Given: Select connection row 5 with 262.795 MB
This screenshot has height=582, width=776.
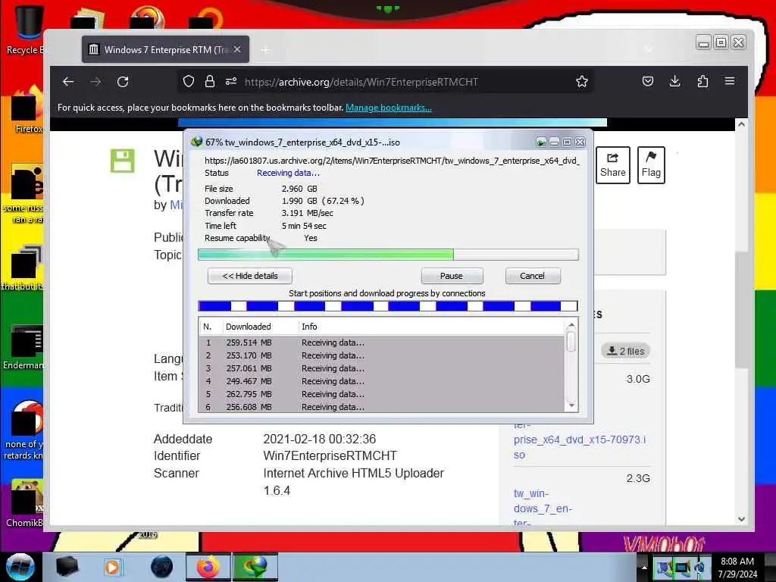Looking at the screenshot, I should [x=381, y=394].
